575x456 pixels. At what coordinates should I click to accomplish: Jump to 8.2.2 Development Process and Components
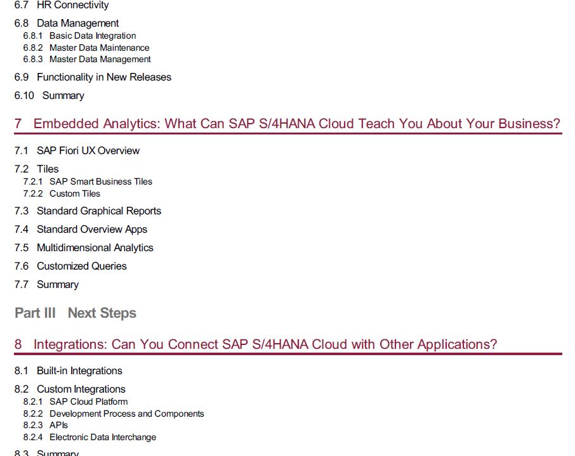point(114,414)
